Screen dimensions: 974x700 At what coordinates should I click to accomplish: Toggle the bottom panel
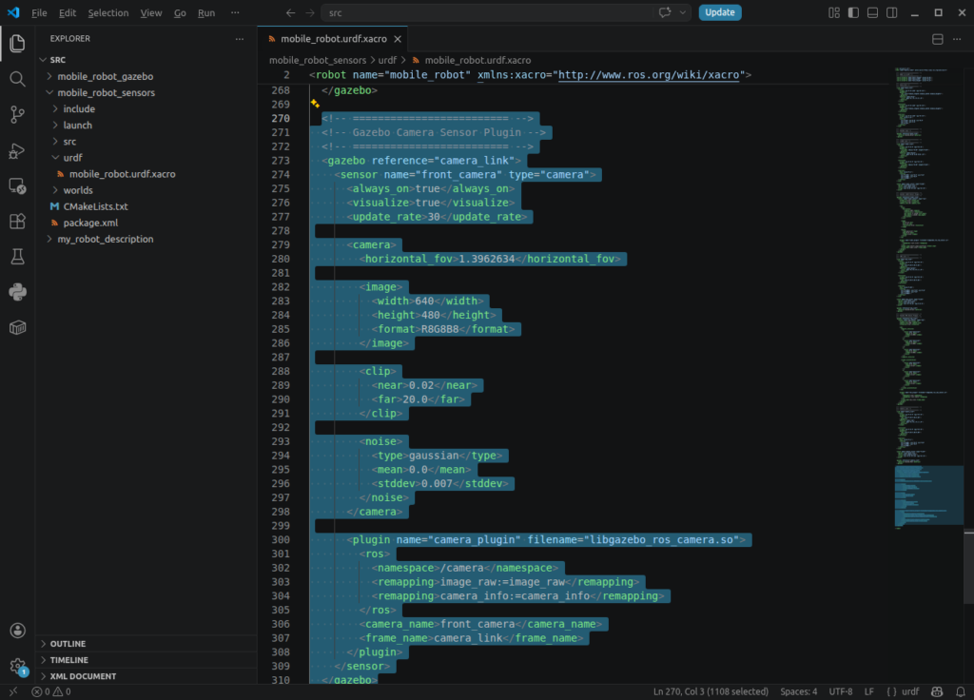pyautogui.click(x=872, y=12)
